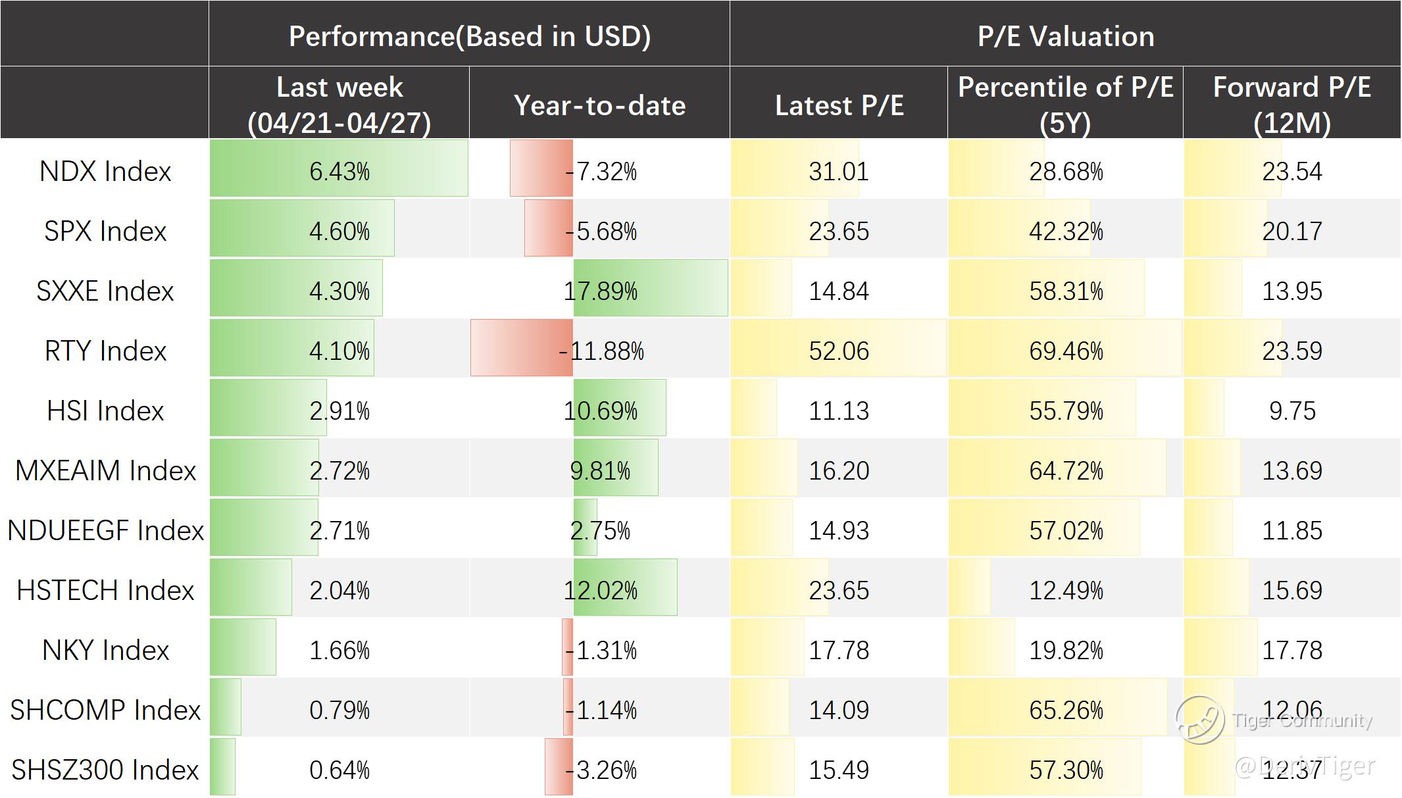
Task: Click the 9.75 forward P/E cell
Action: tap(1291, 411)
